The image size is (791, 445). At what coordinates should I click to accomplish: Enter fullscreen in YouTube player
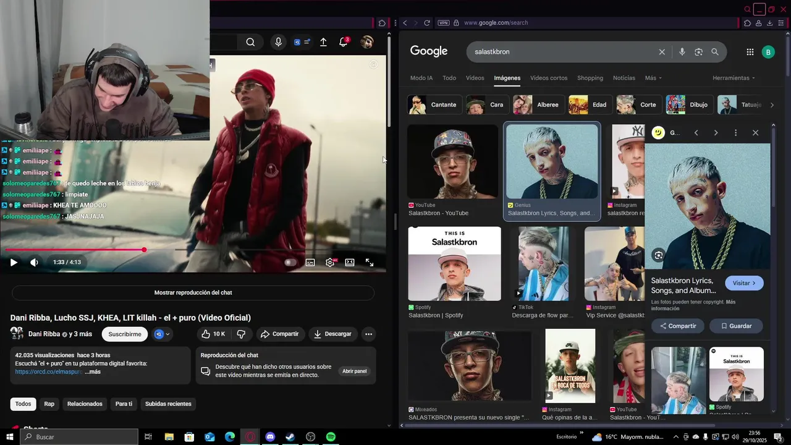tap(370, 262)
